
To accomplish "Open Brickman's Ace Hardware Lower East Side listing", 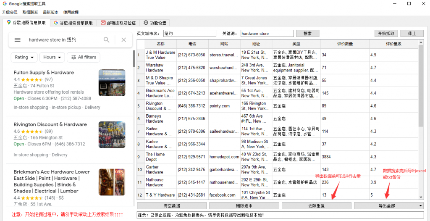I will point(52,182).
